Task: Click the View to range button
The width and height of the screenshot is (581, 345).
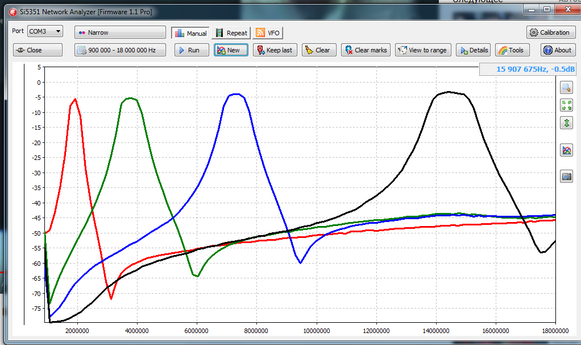Action: pos(422,50)
